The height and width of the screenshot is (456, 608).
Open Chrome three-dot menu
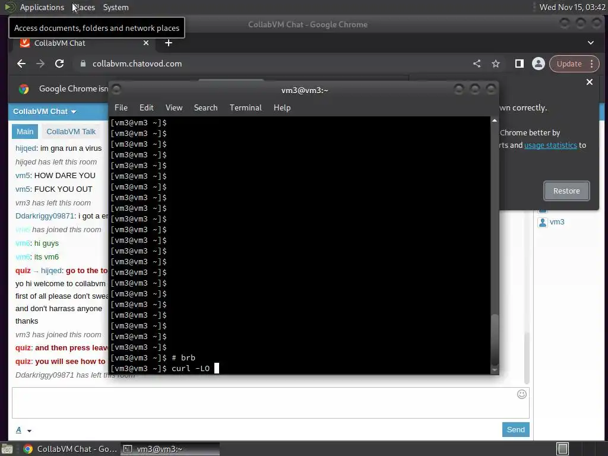coord(592,64)
